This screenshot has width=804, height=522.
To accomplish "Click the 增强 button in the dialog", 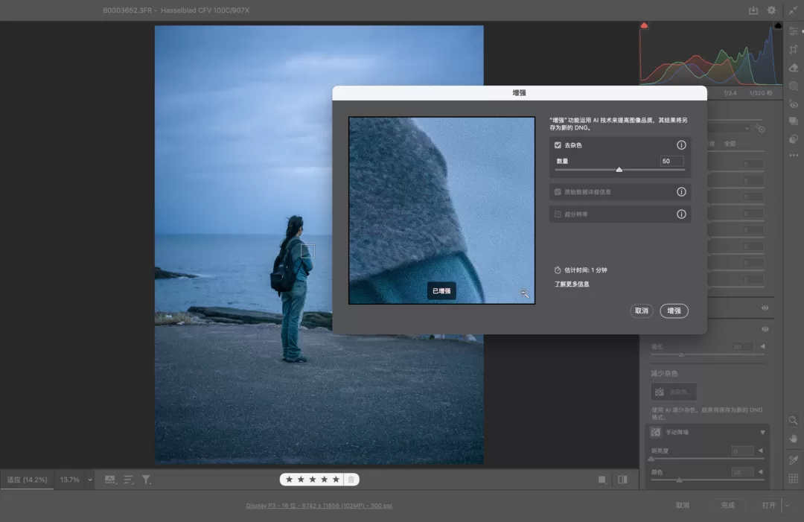I will tap(674, 311).
